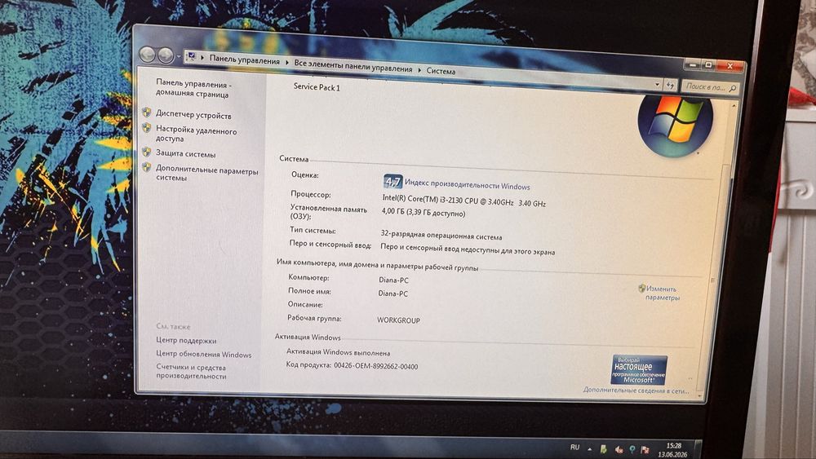Open Диспетчер устройств from the sidebar

(x=193, y=115)
